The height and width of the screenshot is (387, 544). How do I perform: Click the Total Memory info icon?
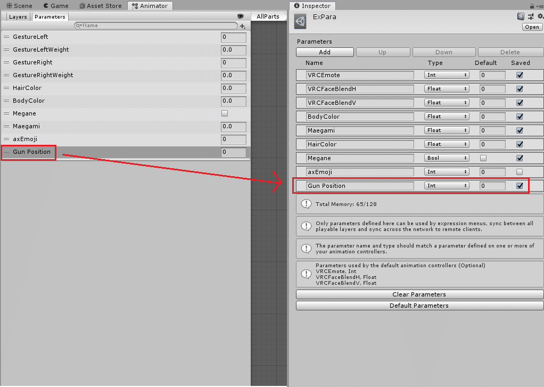pyautogui.click(x=306, y=204)
